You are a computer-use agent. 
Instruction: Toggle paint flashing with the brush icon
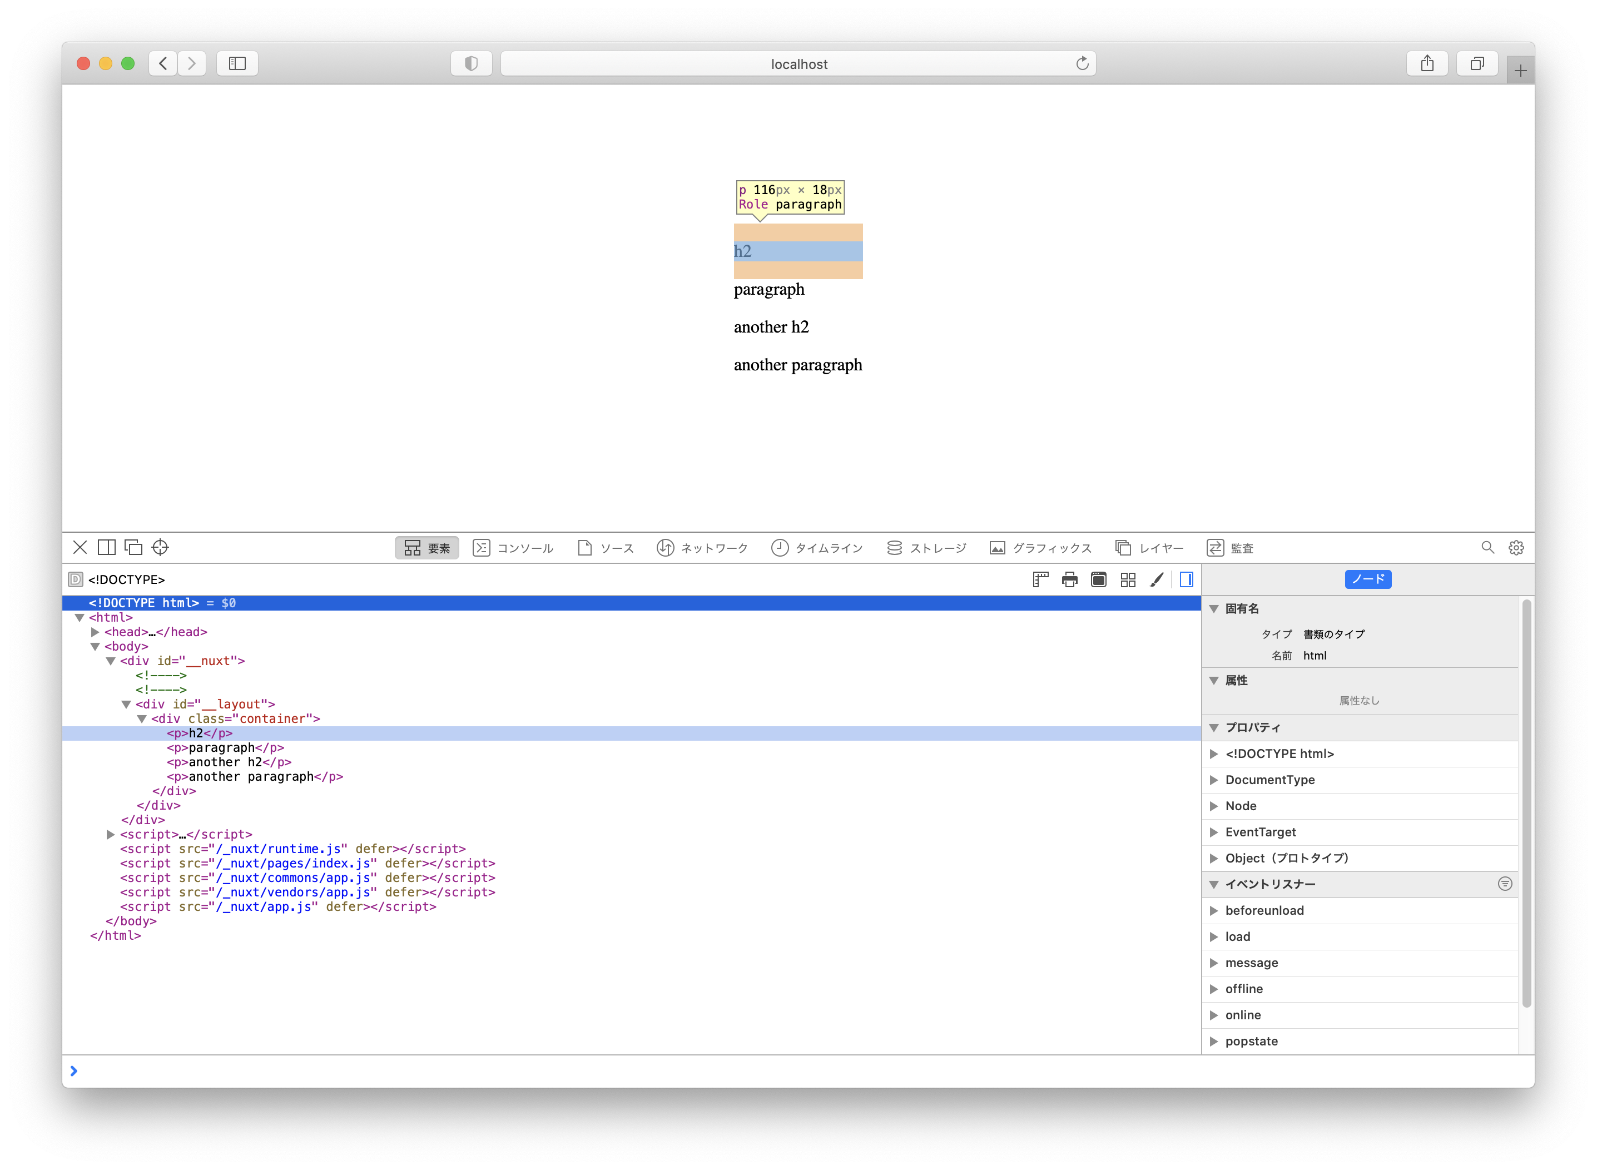(x=1157, y=579)
